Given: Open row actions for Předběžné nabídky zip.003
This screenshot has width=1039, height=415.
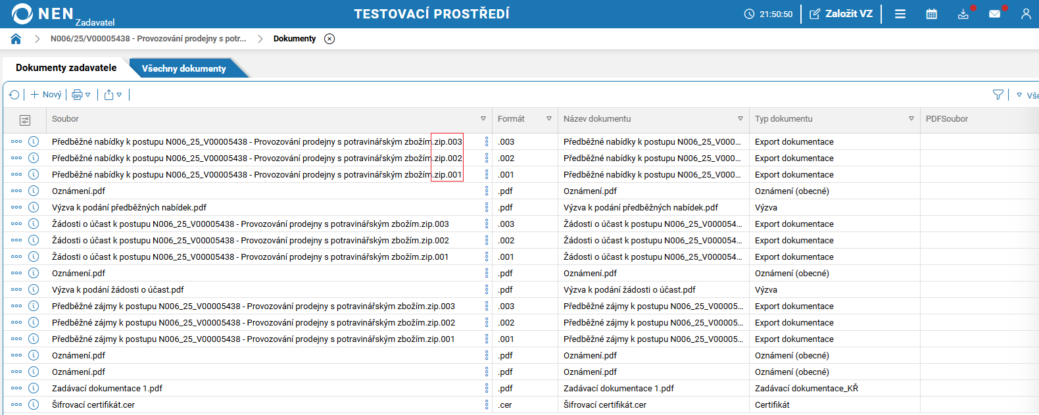Looking at the screenshot, I should [16, 141].
